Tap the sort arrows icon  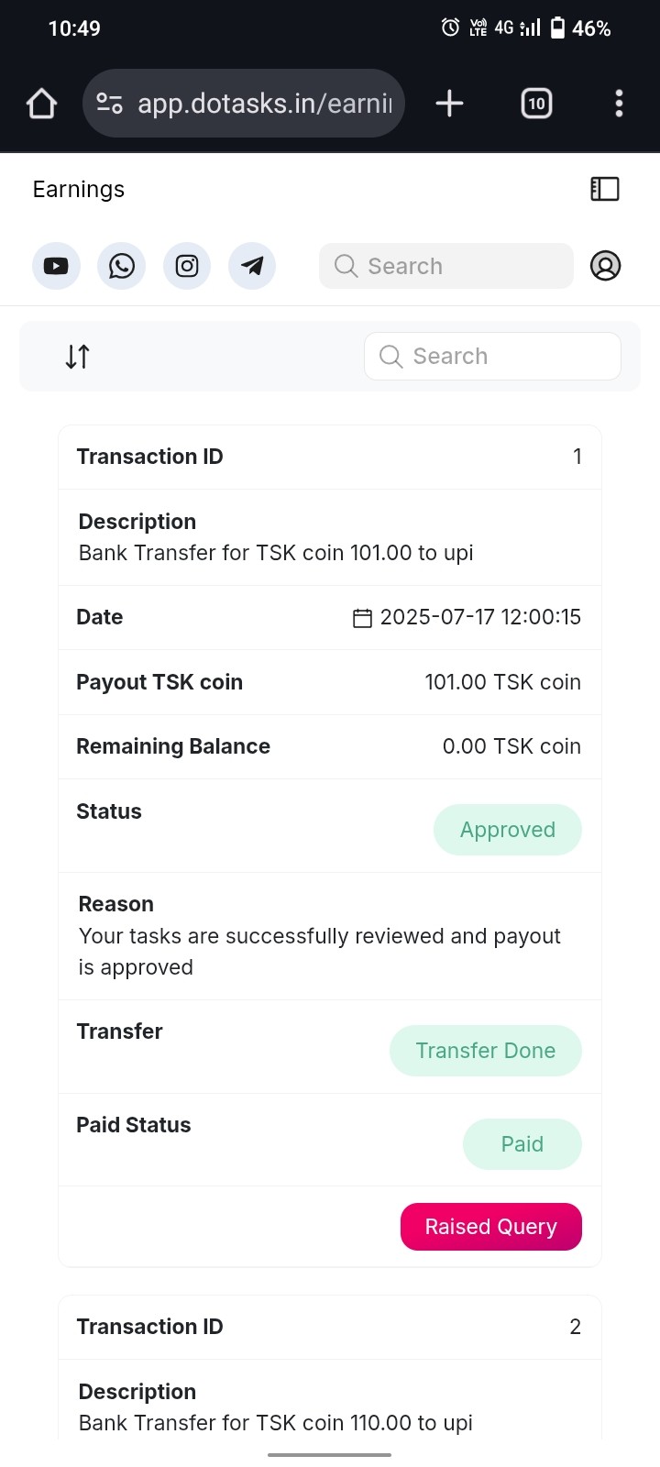78,356
